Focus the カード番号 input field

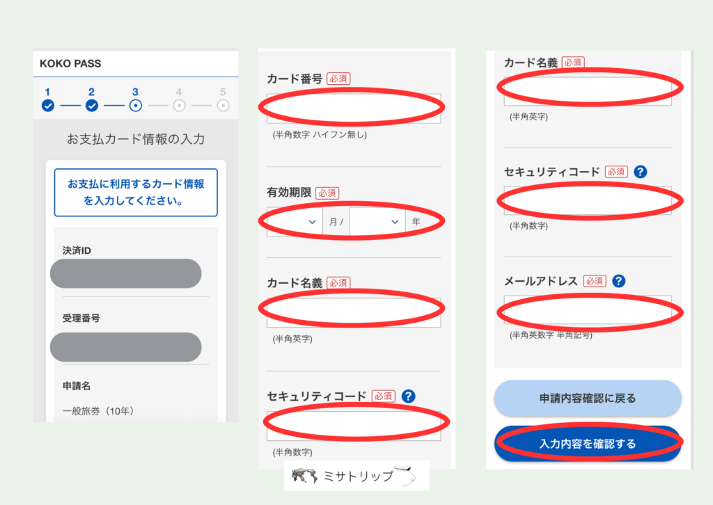(353, 109)
